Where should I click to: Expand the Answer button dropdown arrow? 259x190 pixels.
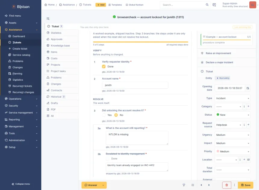[x=103, y=185]
